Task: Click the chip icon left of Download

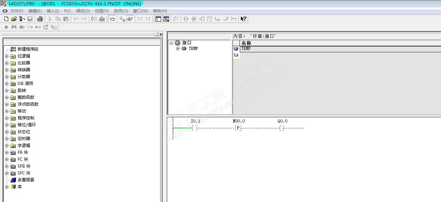Action: tap(94, 19)
